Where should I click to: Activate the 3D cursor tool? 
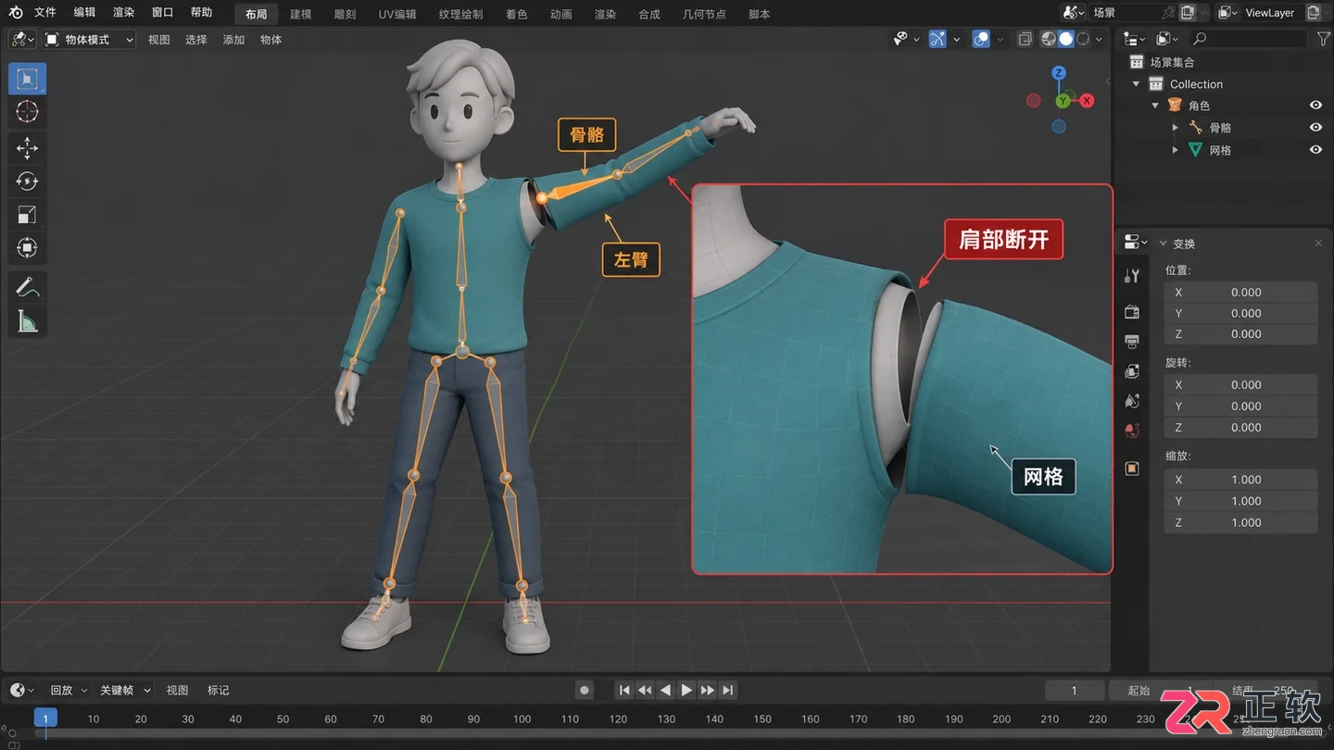[x=27, y=112]
